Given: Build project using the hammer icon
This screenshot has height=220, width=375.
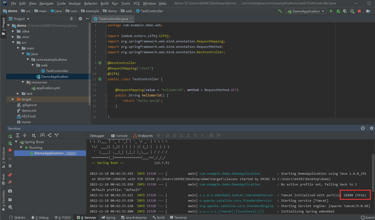Looking at the screenshot, I should [280, 11].
